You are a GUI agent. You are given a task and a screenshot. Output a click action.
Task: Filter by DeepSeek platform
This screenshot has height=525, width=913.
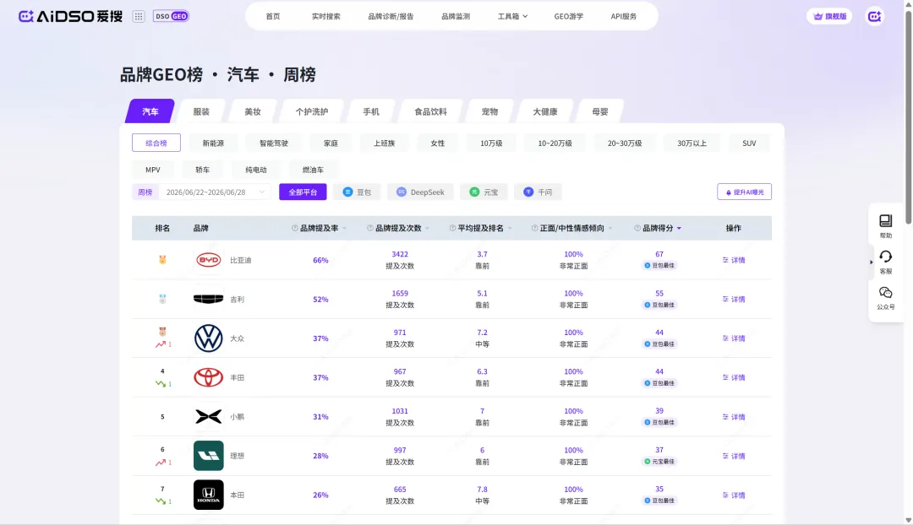(420, 192)
